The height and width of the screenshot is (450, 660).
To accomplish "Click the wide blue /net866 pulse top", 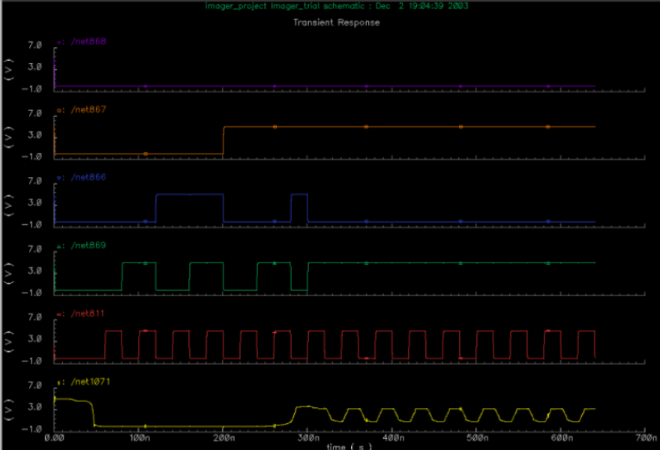I will click(x=190, y=194).
